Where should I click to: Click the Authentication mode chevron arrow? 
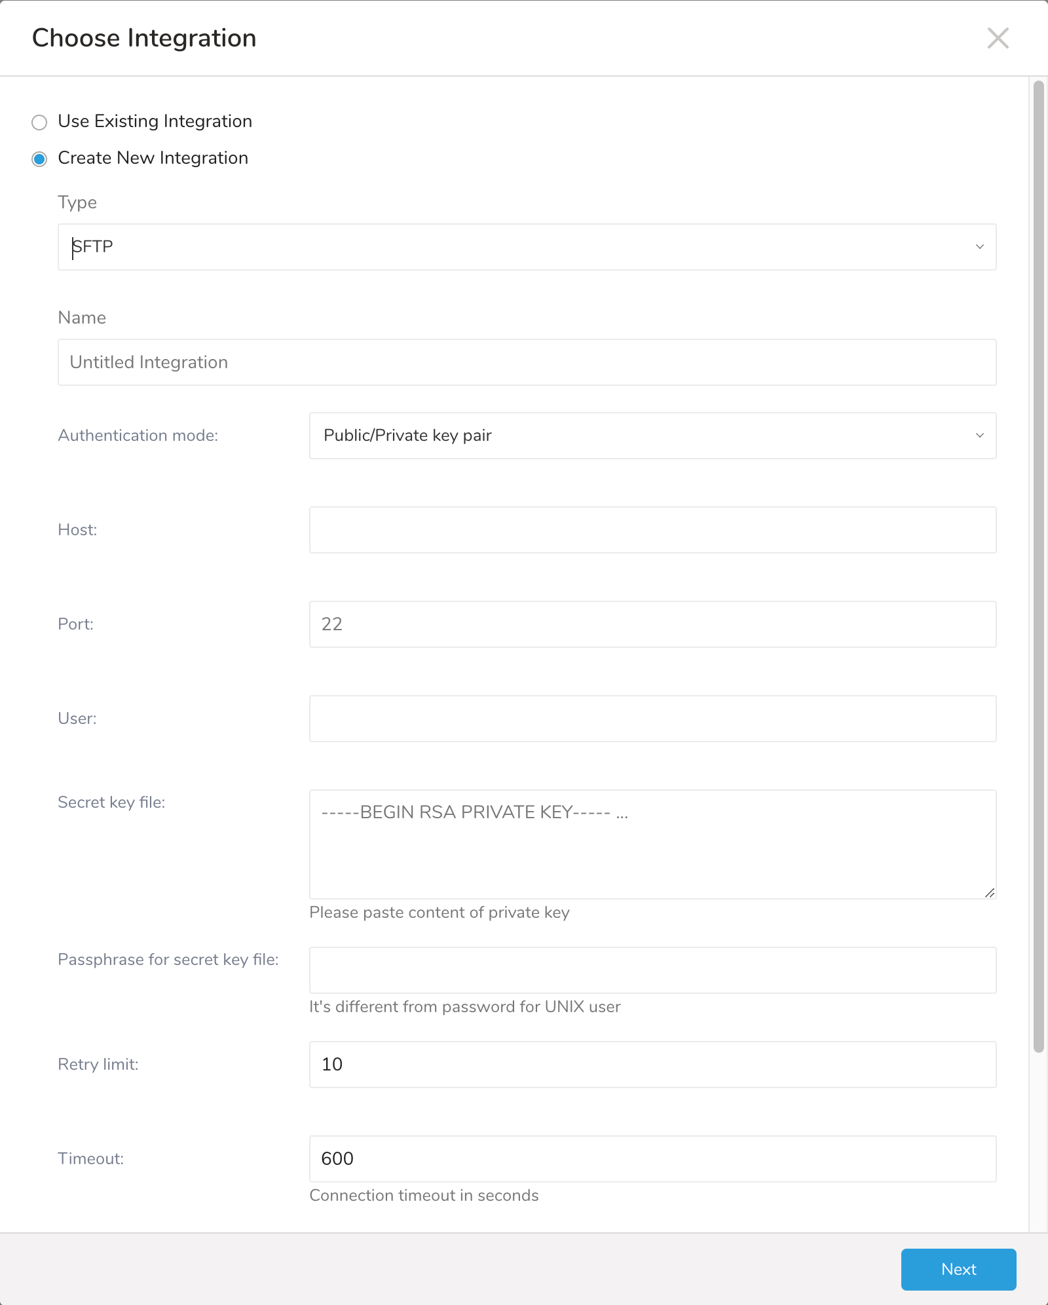tap(979, 436)
